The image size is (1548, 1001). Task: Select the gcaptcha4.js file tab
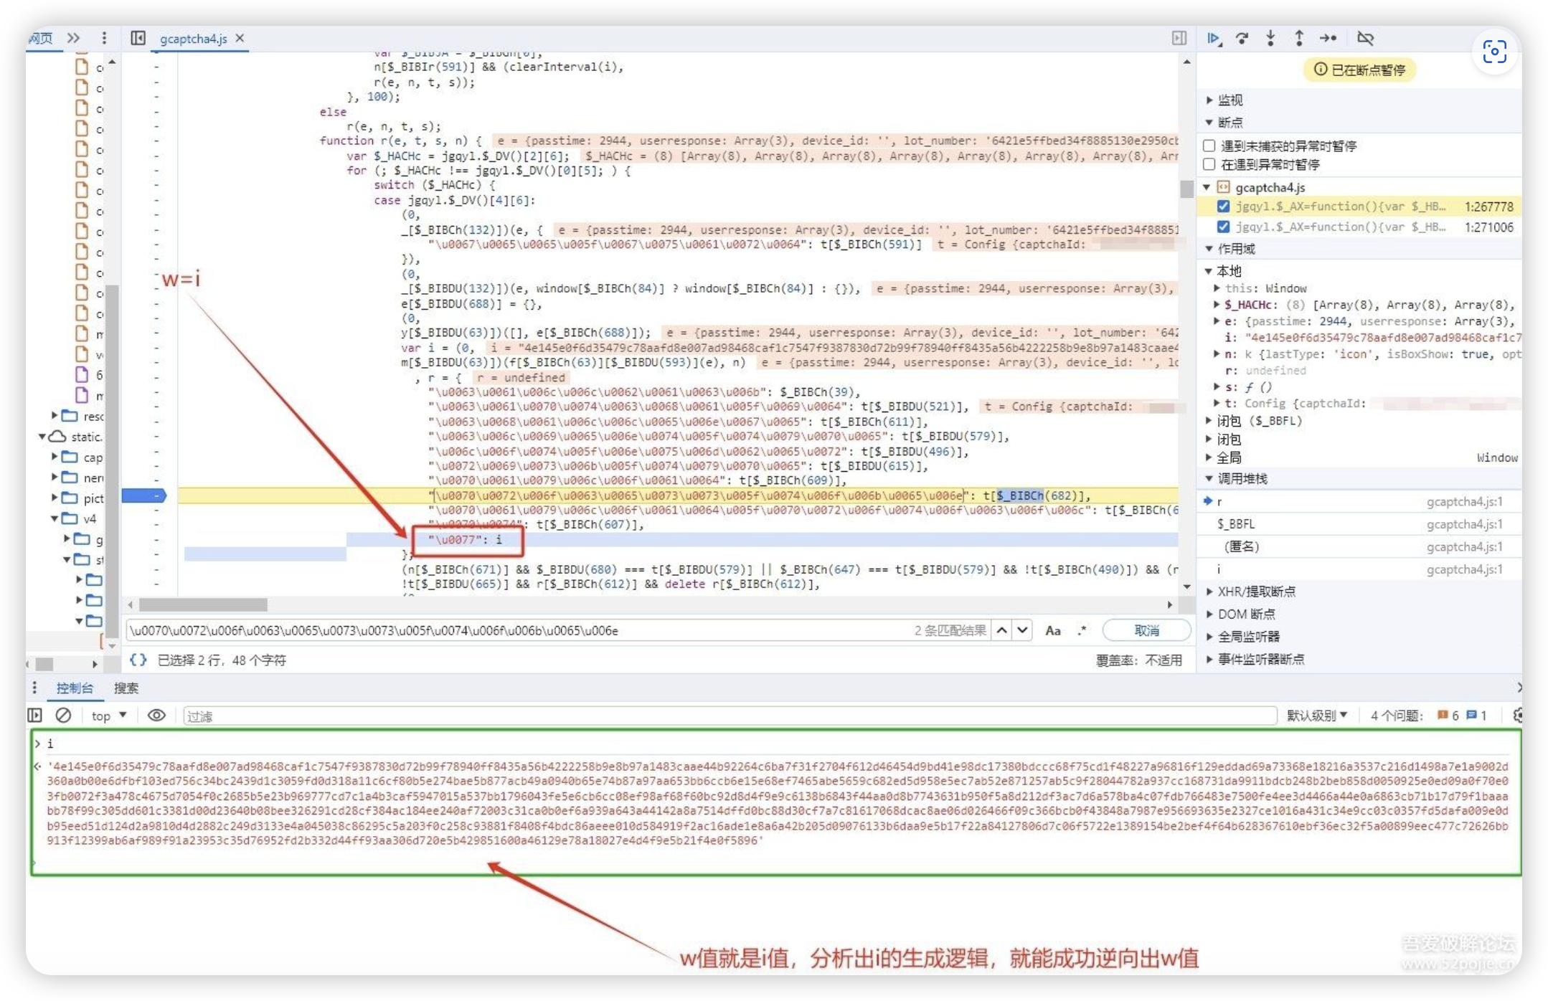193,39
